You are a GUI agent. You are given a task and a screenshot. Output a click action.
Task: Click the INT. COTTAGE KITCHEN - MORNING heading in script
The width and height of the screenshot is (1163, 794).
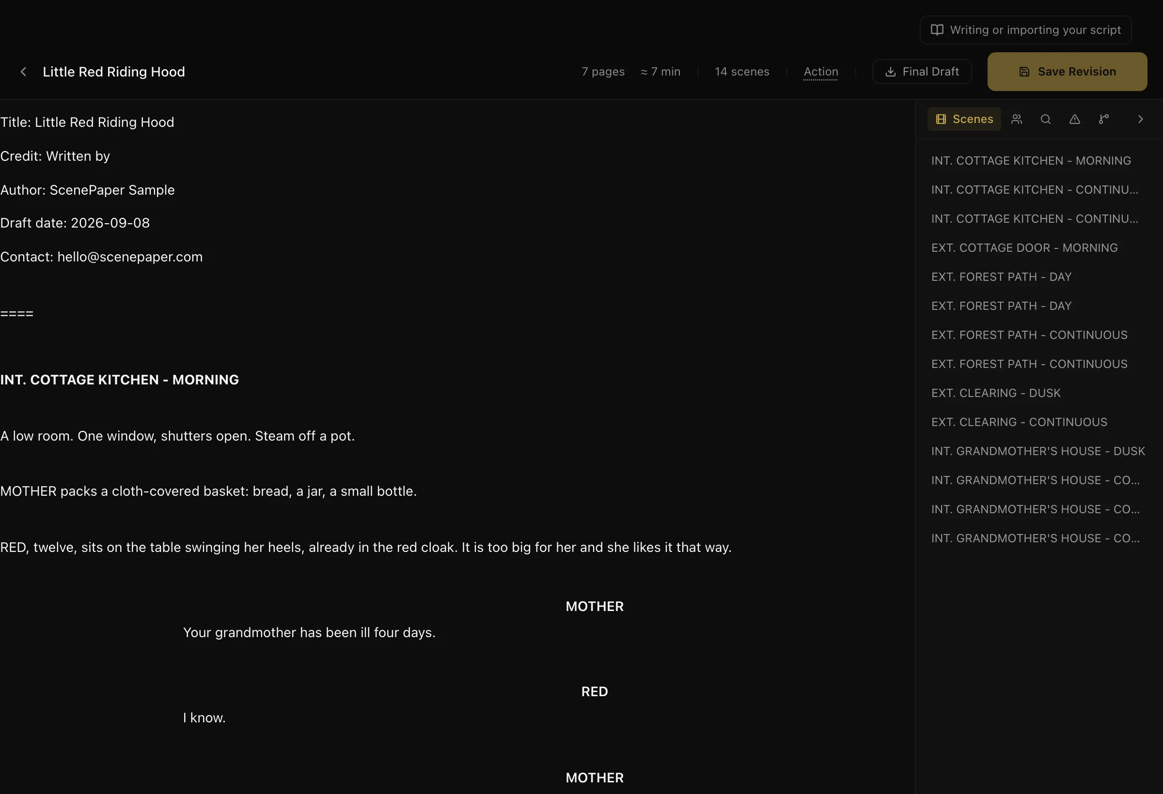pos(119,380)
